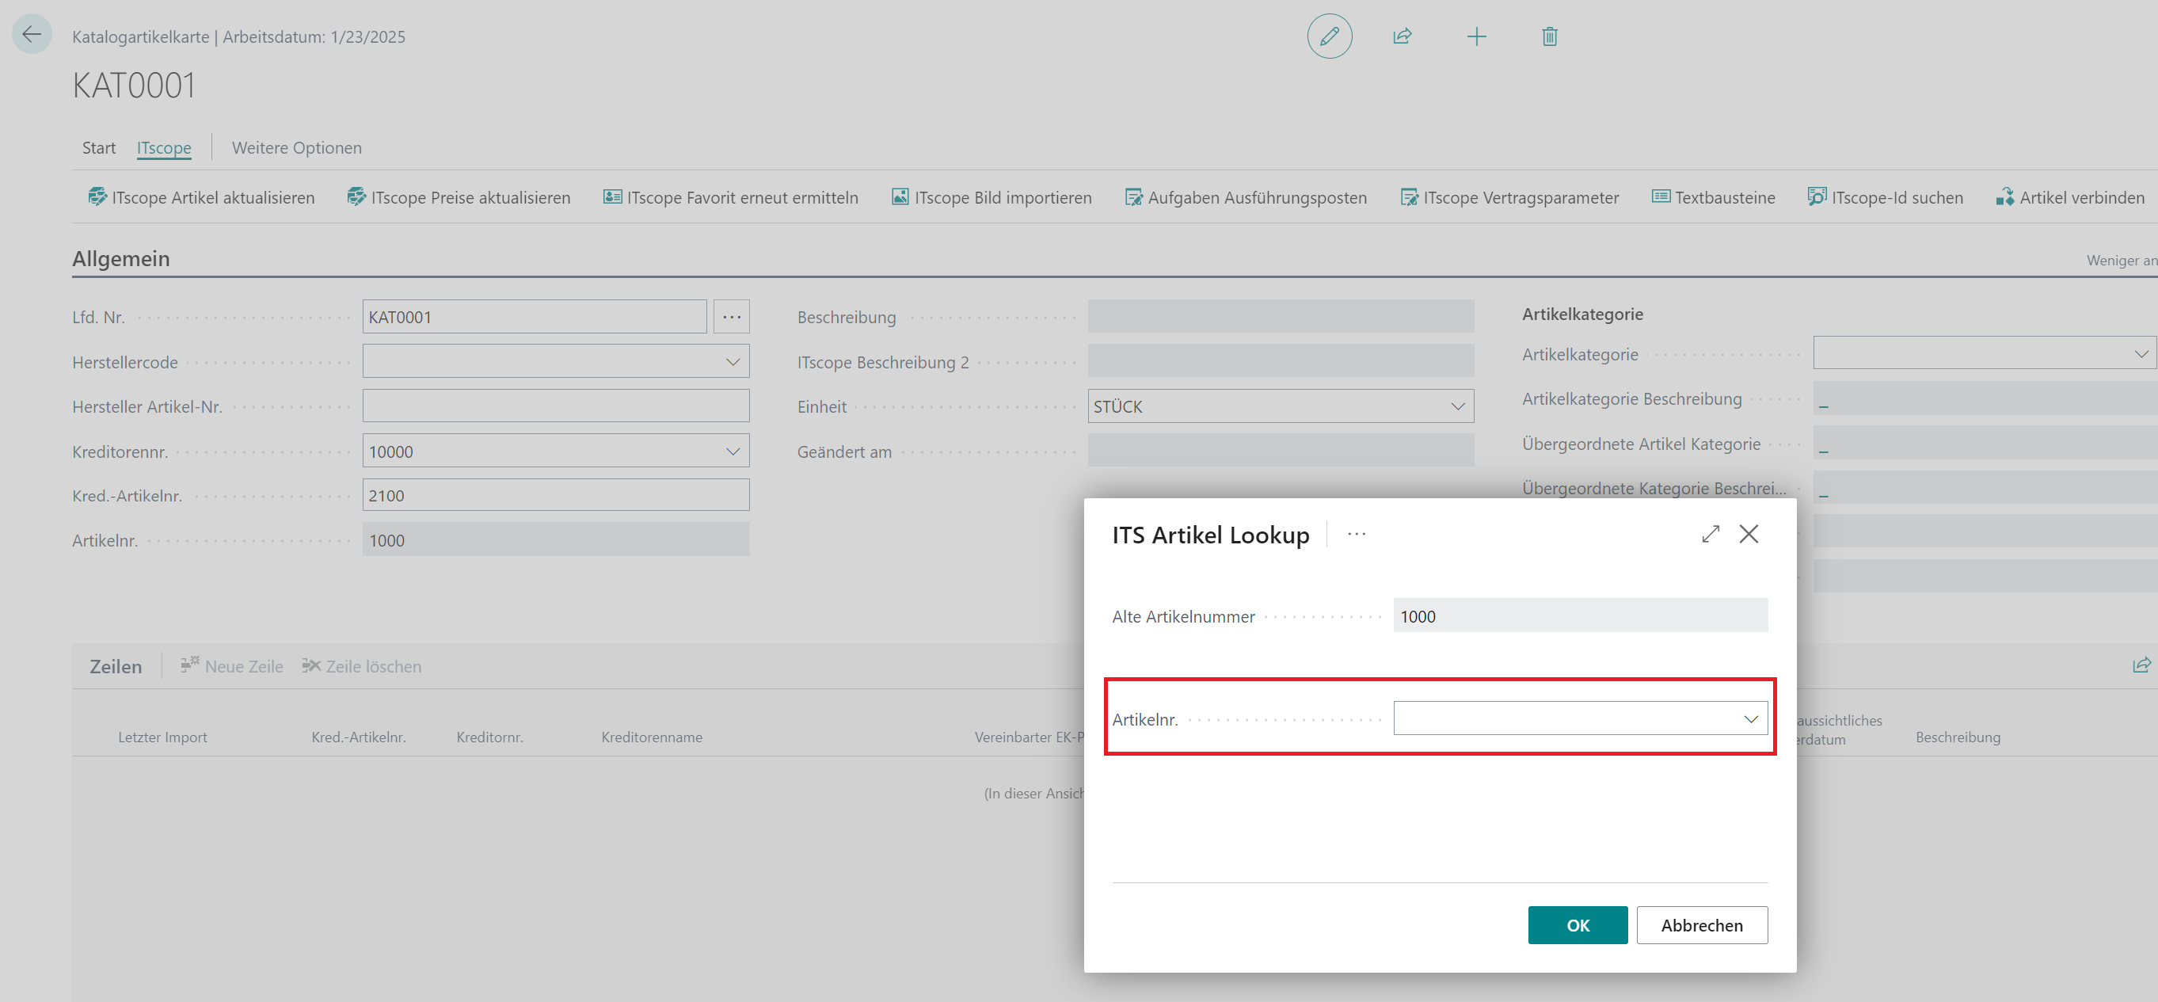Click the Abbrechen button
This screenshot has height=1002, width=2158.
1701,925
